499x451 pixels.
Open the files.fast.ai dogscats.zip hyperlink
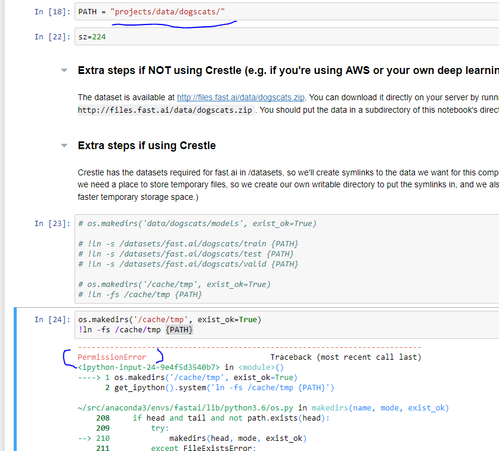click(241, 97)
